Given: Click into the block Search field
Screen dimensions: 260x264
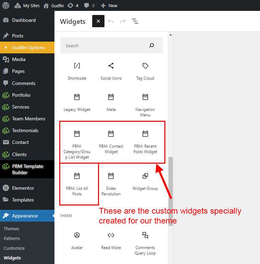Looking at the screenshot, I should point(104,46).
